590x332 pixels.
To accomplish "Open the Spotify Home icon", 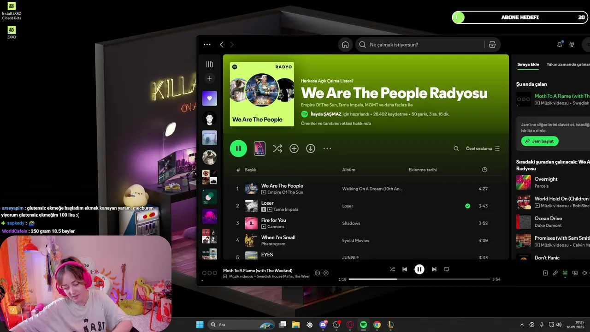I will tap(345, 45).
